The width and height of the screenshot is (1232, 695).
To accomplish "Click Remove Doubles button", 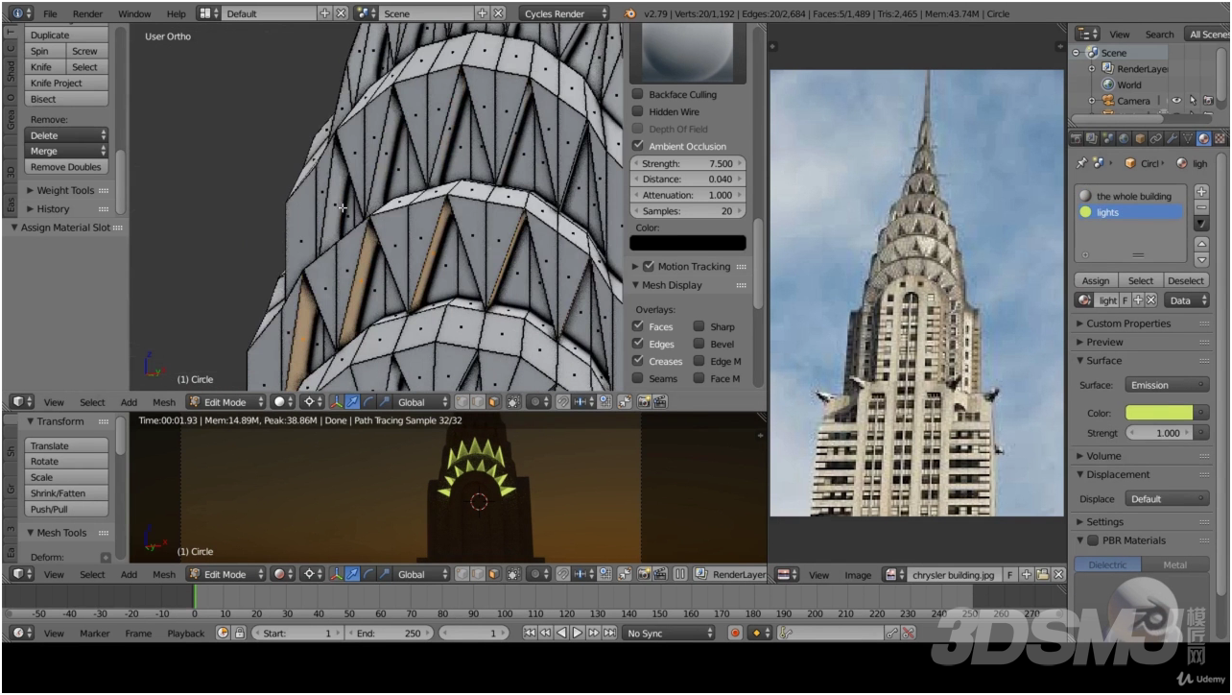I will tap(66, 167).
